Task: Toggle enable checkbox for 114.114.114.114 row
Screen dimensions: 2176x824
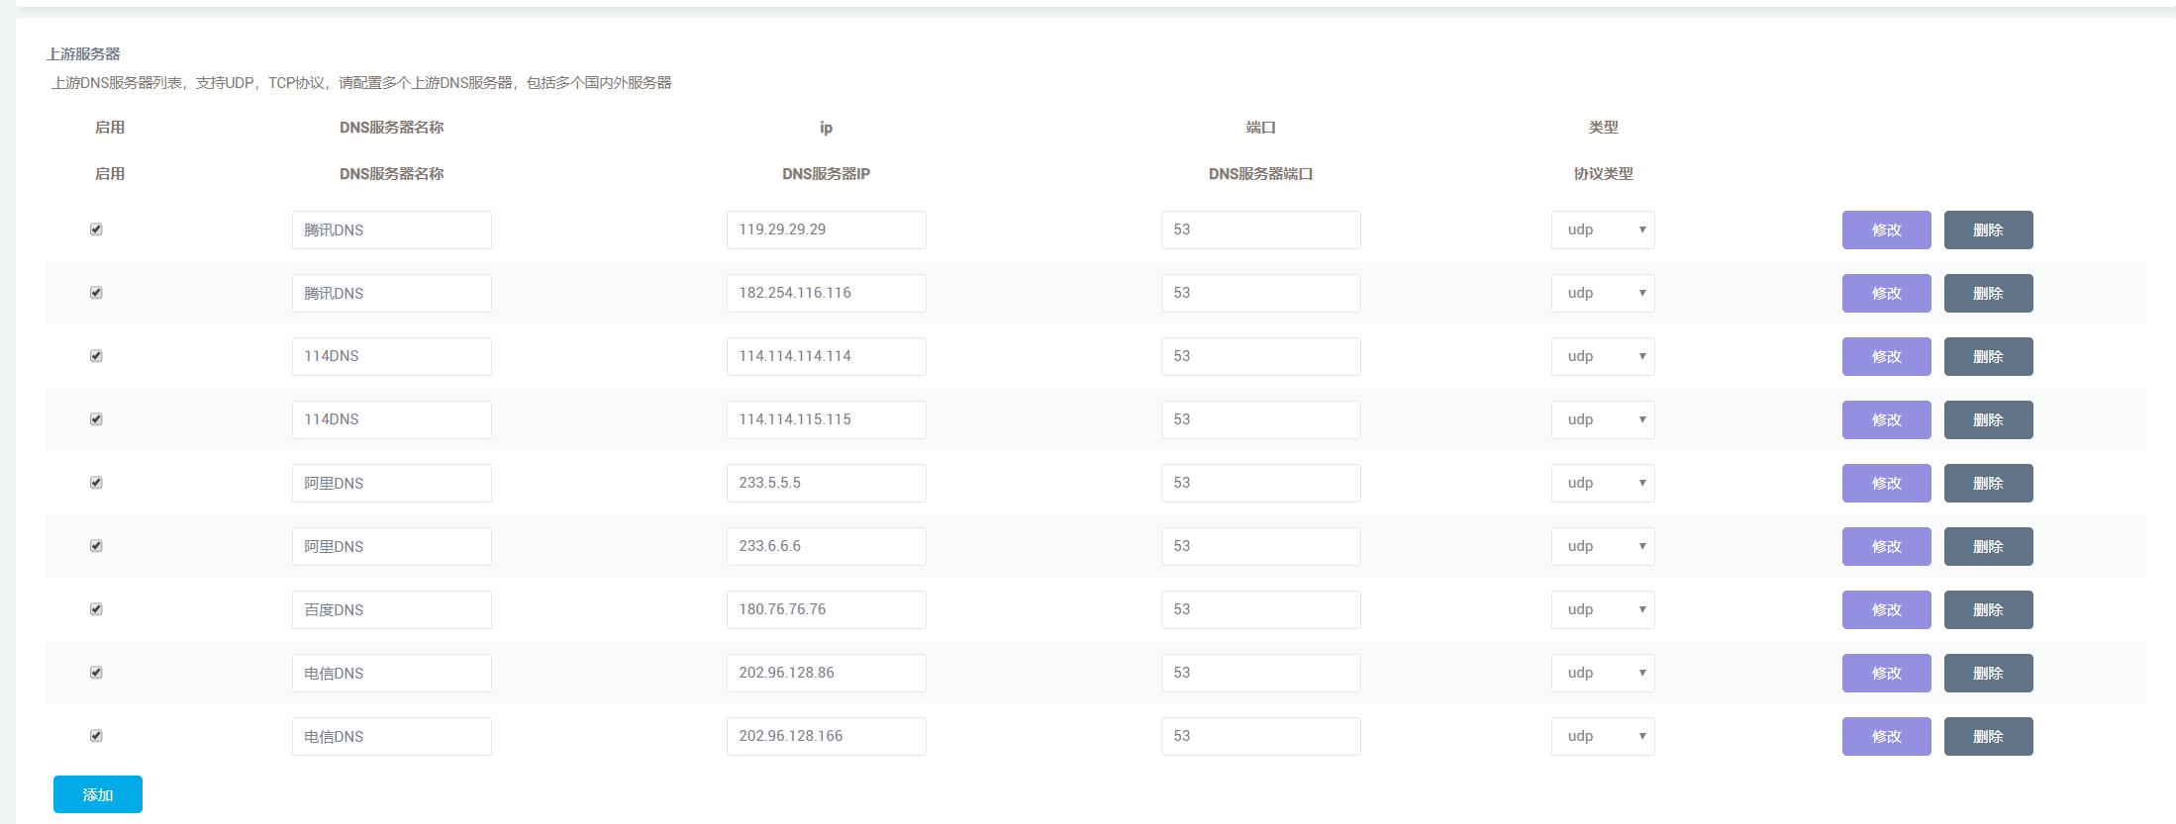Action: pos(96,356)
